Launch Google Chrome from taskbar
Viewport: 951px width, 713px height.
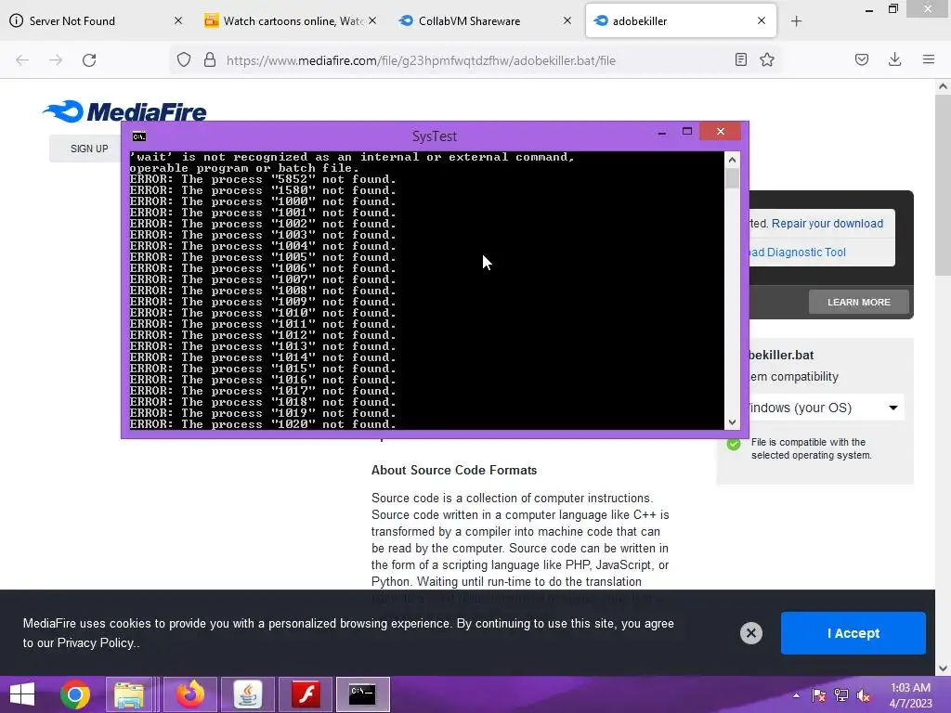pyautogui.click(x=75, y=694)
